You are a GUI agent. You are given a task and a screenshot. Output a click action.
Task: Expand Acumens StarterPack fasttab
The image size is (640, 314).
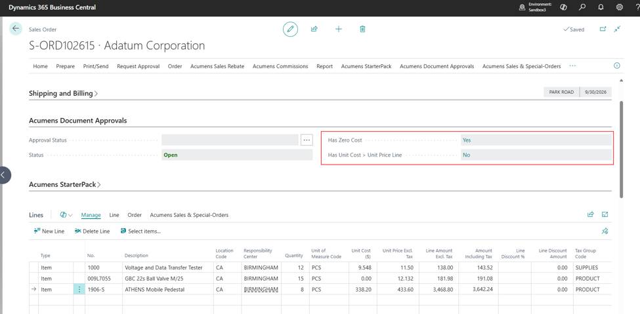tap(65, 185)
